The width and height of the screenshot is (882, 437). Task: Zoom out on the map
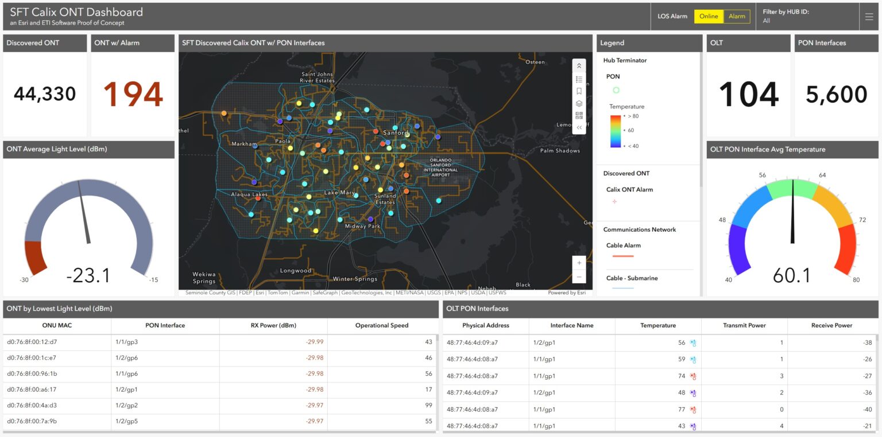[579, 276]
